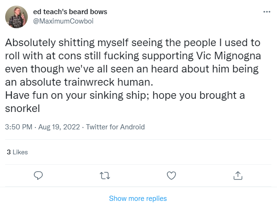Click the user's profile avatar photo

coord(16,17)
